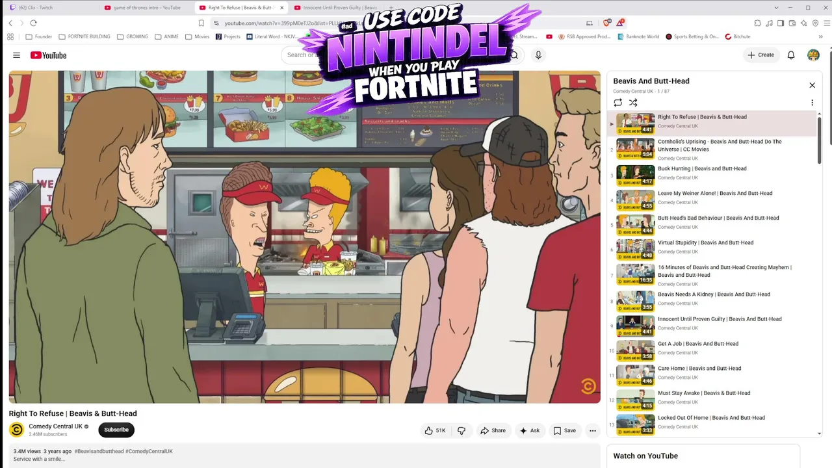Open the Leo AI sparkle icon in toolbar
The image size is (832, 468).
[x=804, y=23]
